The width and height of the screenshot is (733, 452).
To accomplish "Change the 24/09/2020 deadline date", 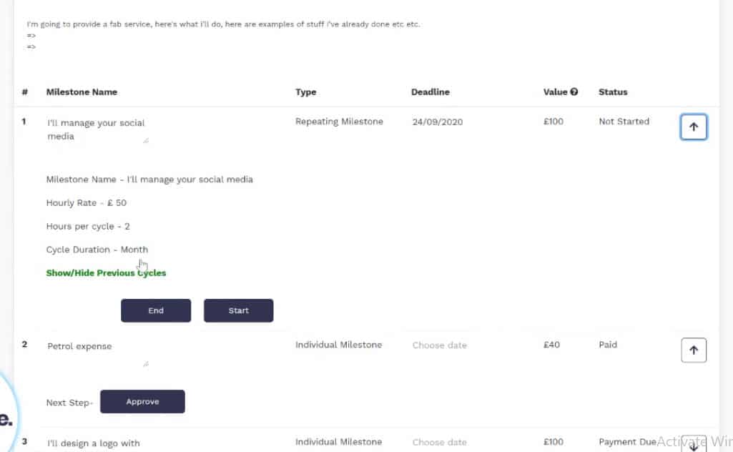I will pos(438,122).
